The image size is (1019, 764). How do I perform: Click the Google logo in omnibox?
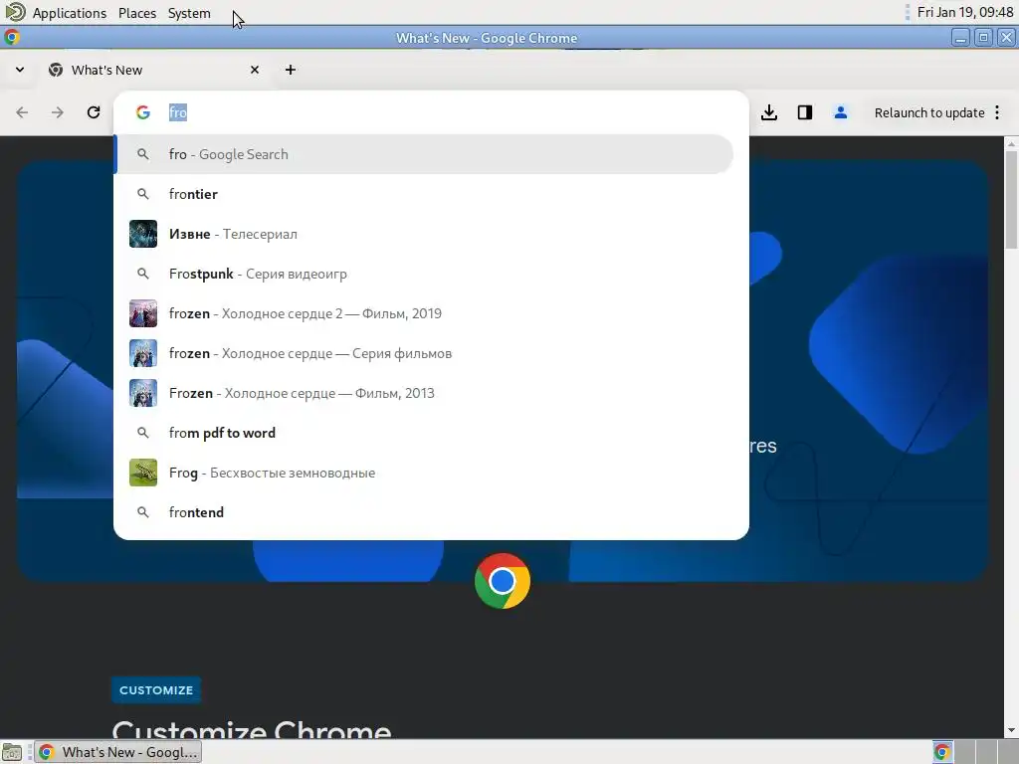[143, 112]
